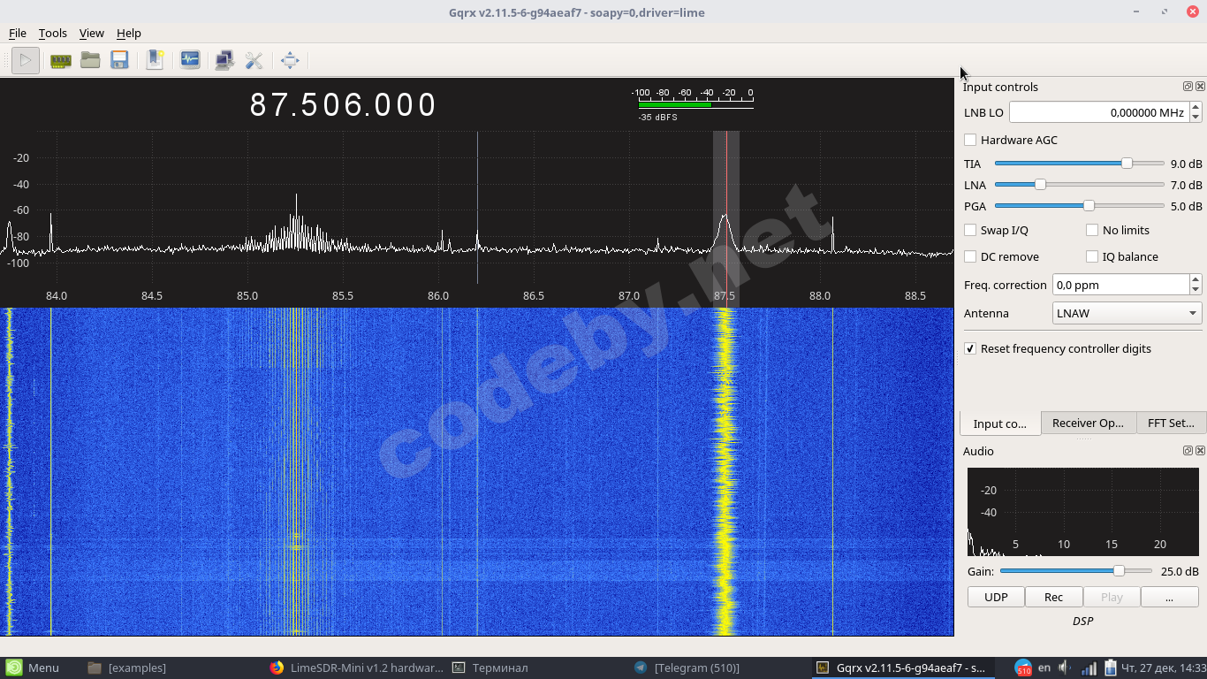Float the Input controls dock panel
The width and height of the screenshot is (1207, 679).
(1188, 87)
